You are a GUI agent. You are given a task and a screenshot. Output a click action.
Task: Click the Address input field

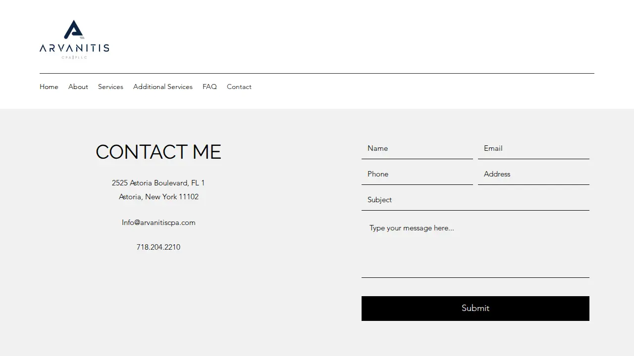[x=533, y=174]
